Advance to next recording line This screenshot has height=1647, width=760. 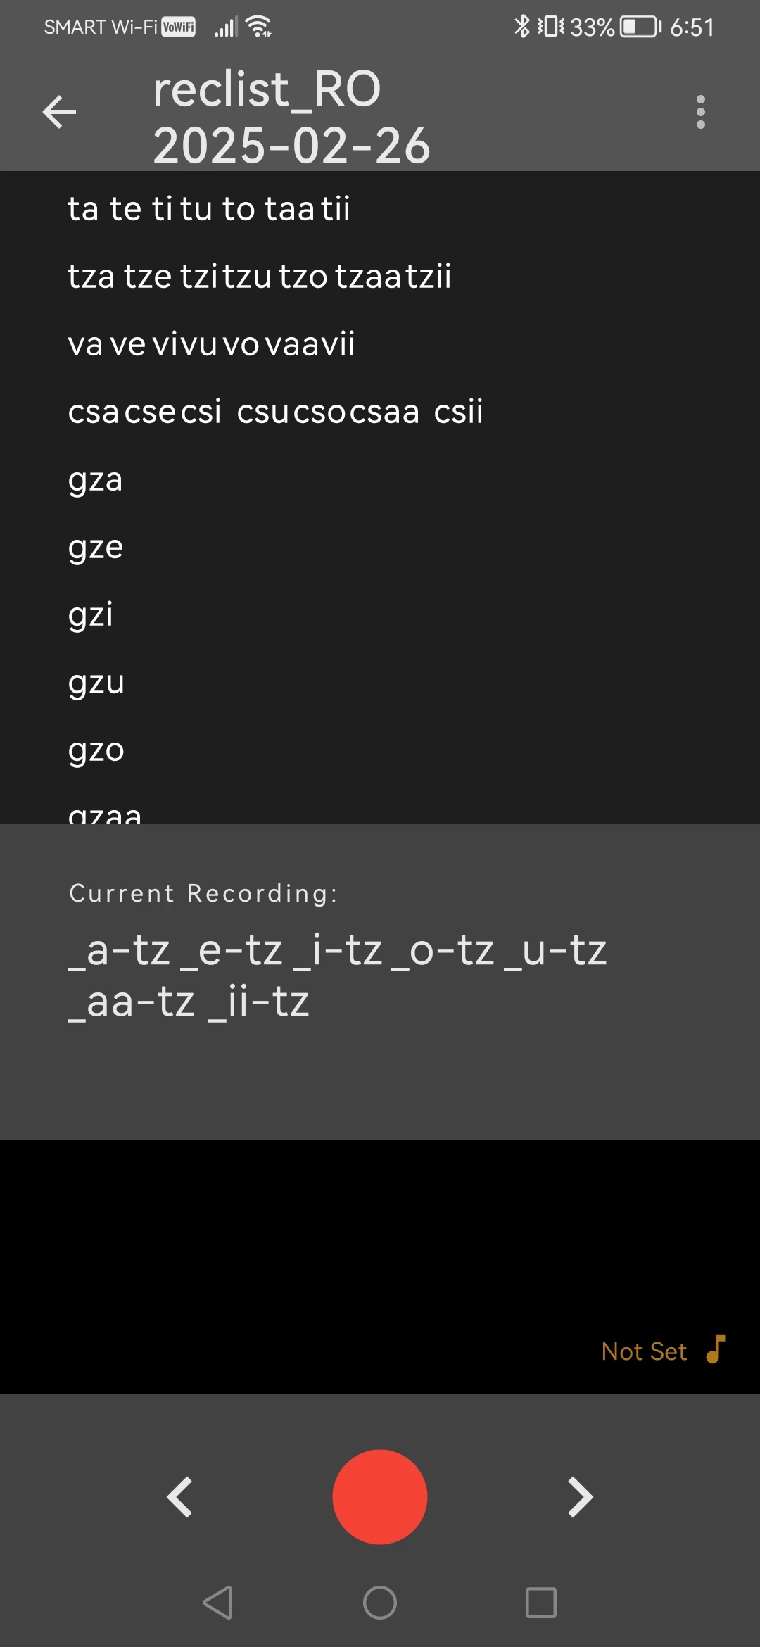581,1496
